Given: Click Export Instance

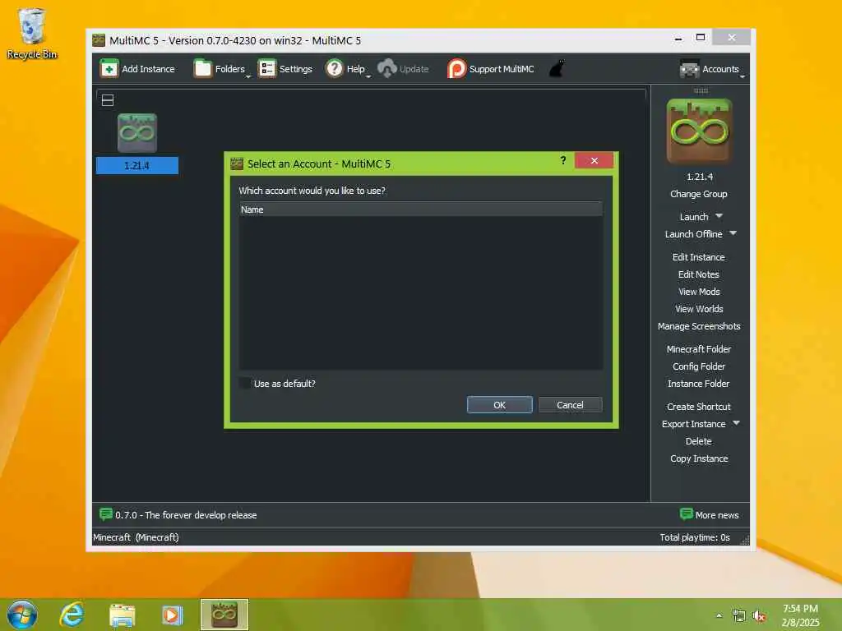Looking at the screenshot, I should 693,424.
